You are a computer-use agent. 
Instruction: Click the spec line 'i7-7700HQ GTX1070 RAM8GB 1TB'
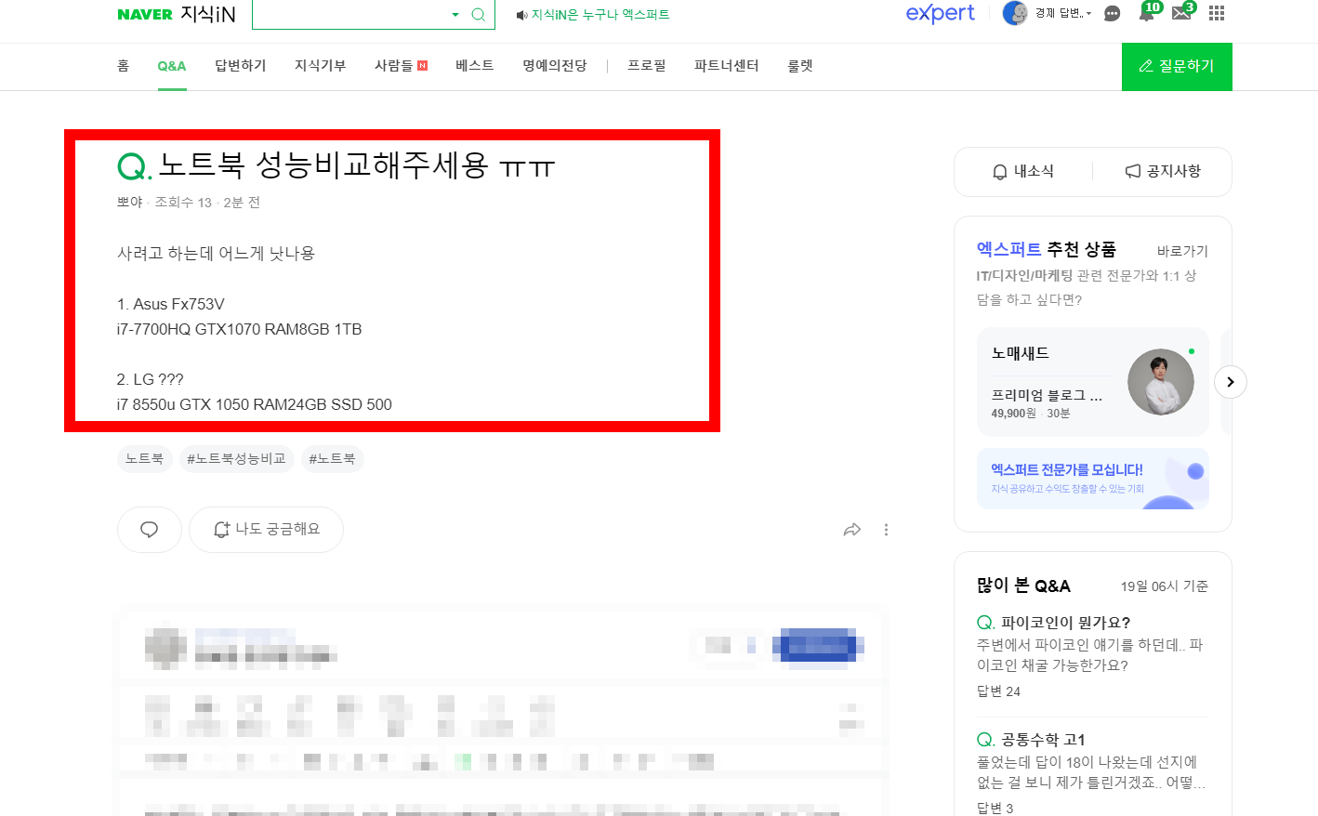[239, 329]
